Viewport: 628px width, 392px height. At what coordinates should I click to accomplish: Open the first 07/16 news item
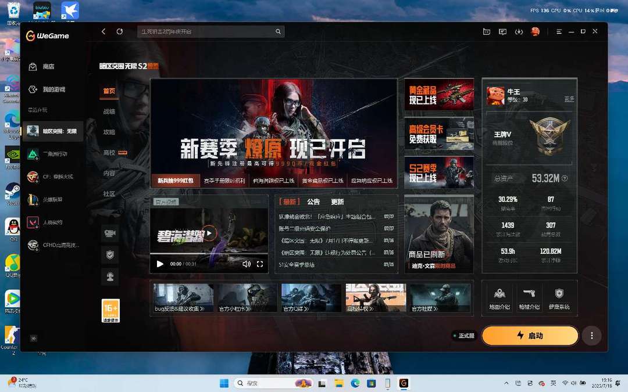337,240
